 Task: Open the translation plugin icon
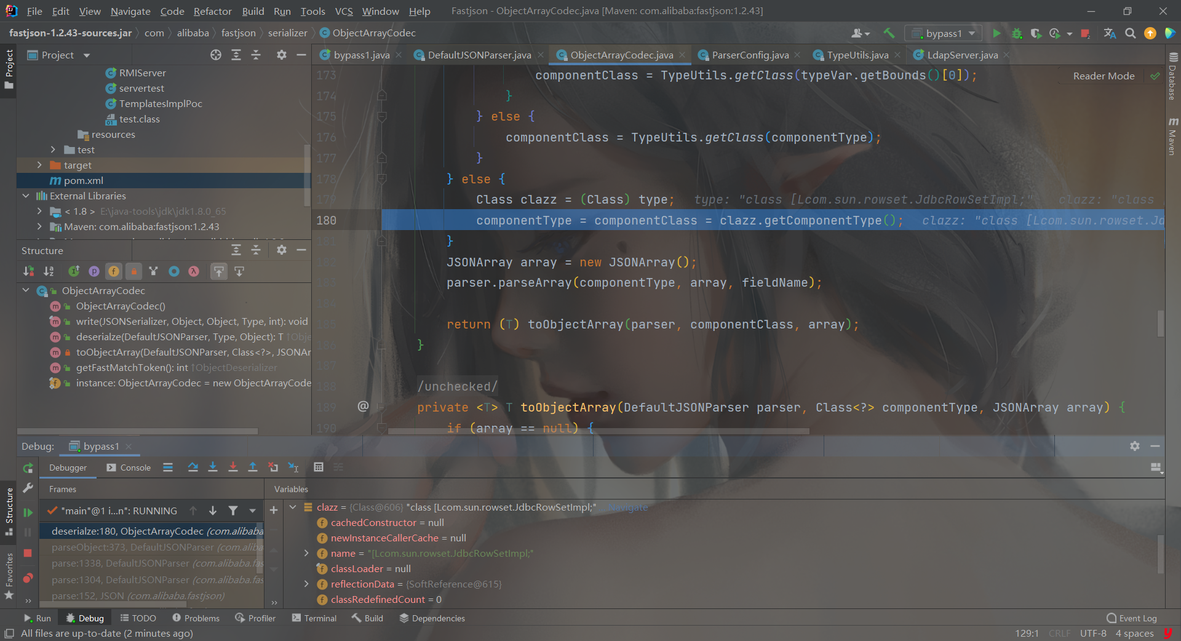point(1110,33)
